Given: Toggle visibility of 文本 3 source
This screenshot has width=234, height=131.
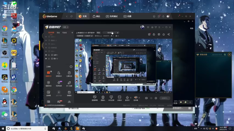Looking at the screenshot, I should tap(46, 37).
